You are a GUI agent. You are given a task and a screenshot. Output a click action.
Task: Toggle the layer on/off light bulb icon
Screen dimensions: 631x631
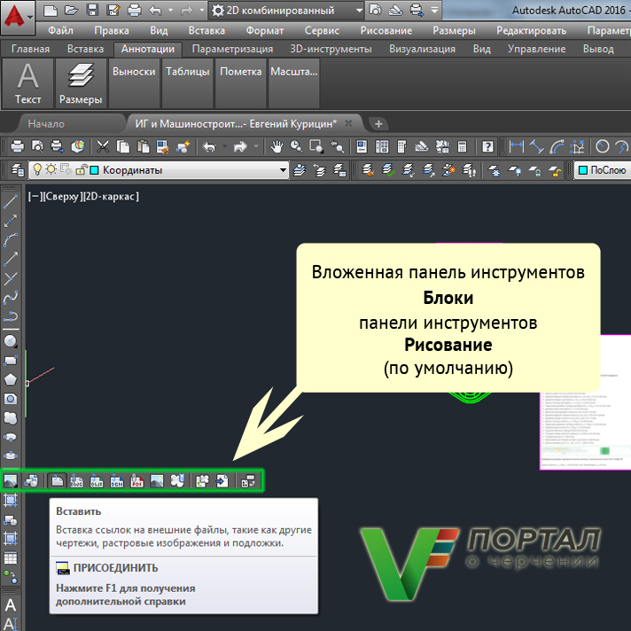37,169
